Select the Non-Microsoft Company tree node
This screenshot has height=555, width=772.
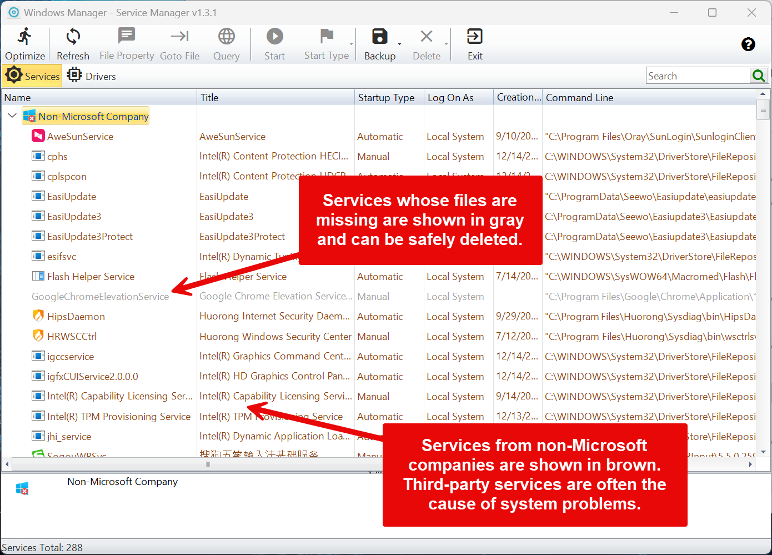[x=86, y=116]
